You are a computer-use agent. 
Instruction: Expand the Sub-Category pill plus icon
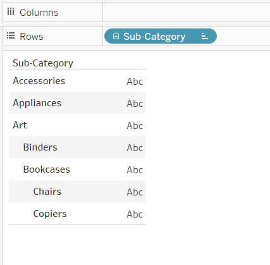point(116,37)
